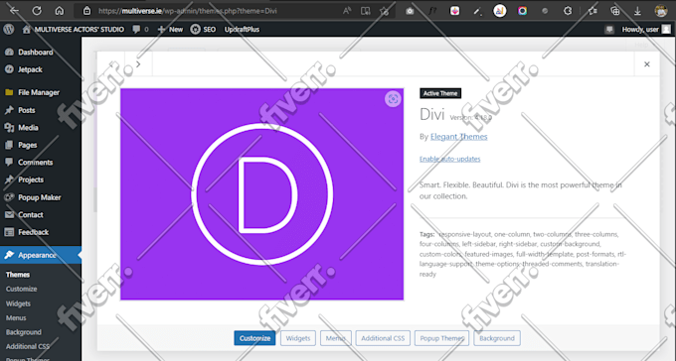Screen dimensions: 676x361
Task: Show next theme with right chevron
Action: (138, 64)
